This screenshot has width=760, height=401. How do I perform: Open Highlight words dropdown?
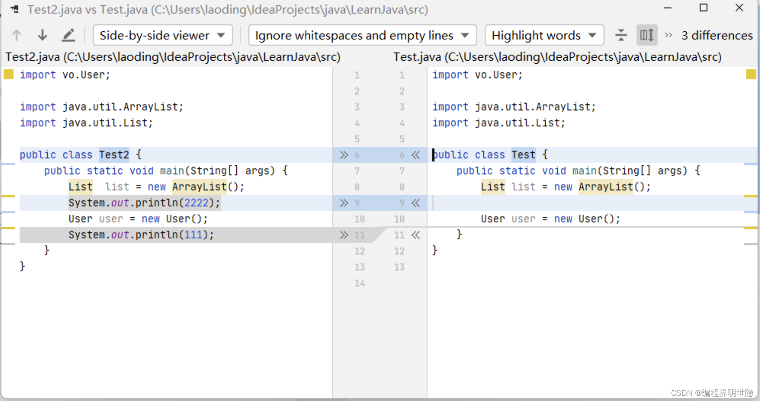[544, 35]
